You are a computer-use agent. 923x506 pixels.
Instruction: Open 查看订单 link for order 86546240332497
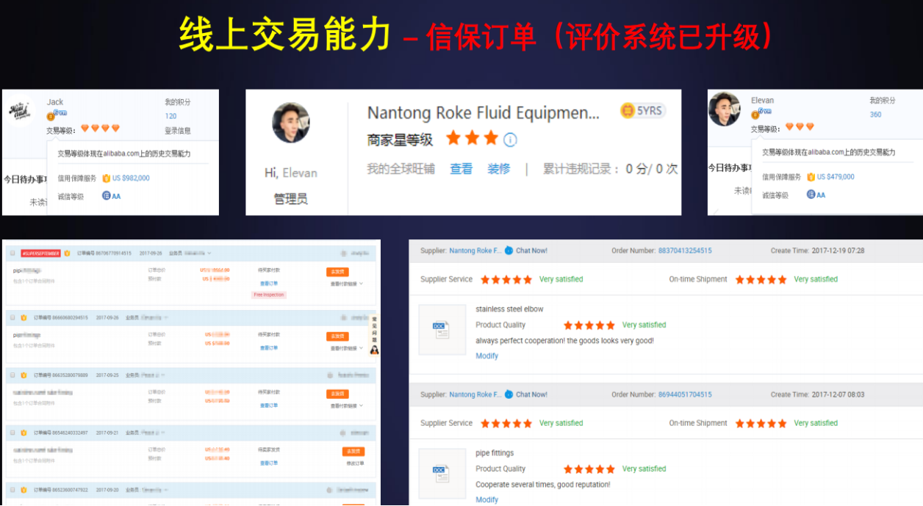point(269,463)
